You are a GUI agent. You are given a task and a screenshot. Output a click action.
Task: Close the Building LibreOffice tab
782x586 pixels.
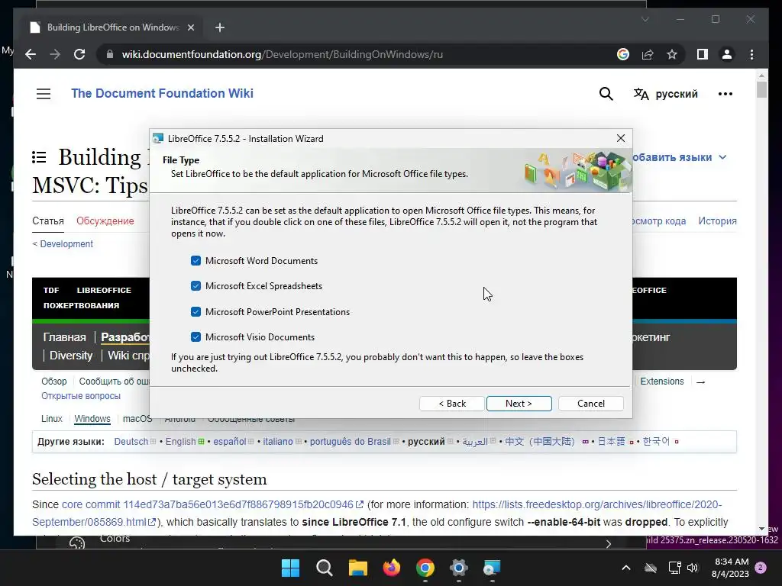(190, 27)
